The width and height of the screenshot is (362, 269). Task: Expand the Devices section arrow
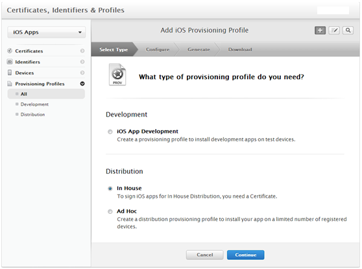coord(82,73)
